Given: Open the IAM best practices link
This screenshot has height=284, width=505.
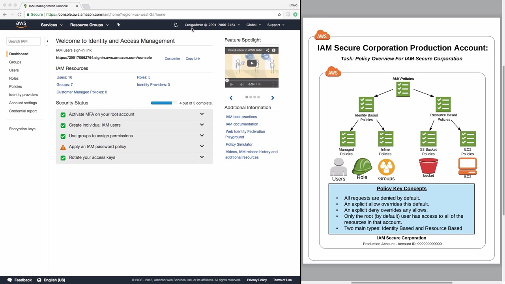Looking at the screenshot, I should [241, 117].
